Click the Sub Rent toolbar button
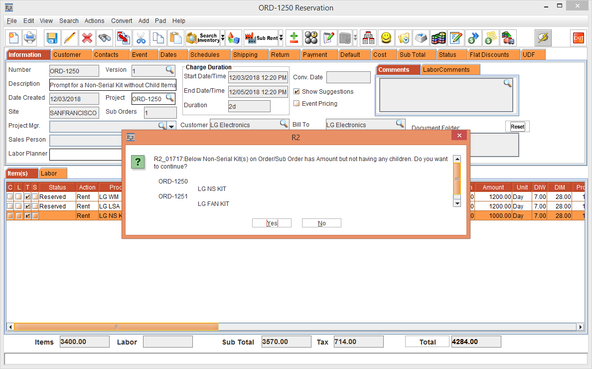 (x=261, y=38)
